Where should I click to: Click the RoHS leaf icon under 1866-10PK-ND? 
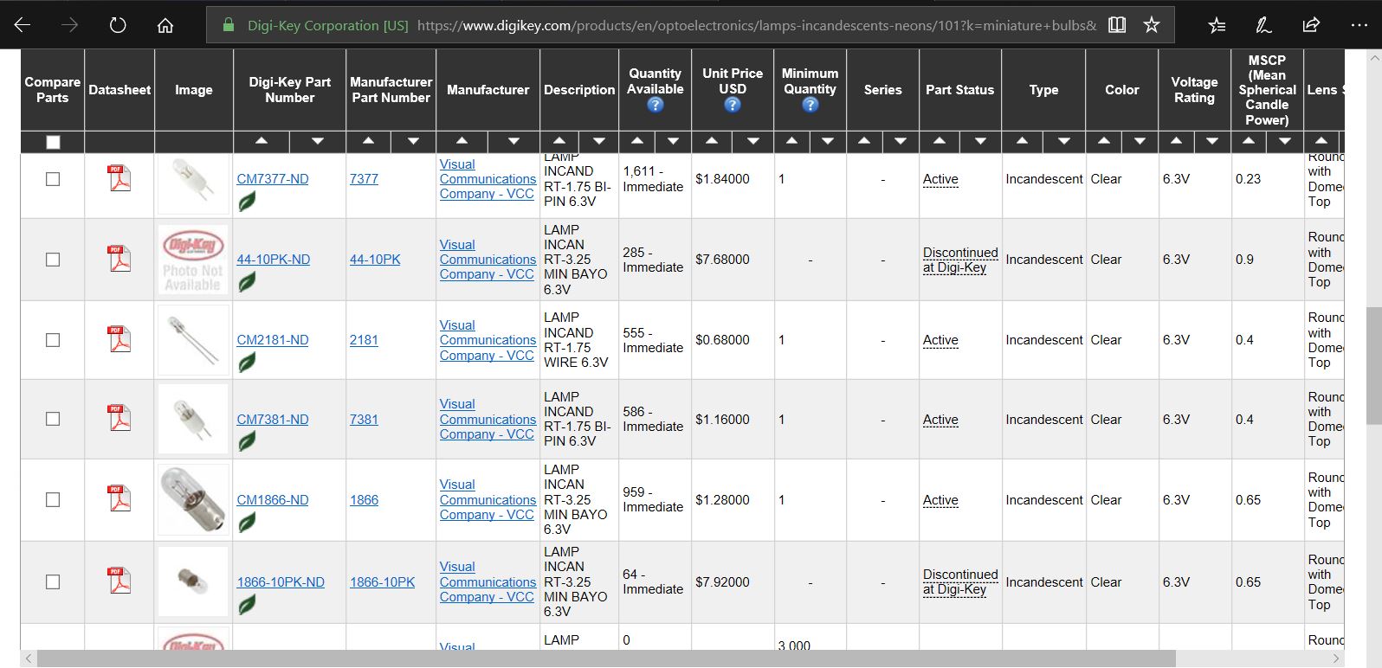[x=247, y=605]
